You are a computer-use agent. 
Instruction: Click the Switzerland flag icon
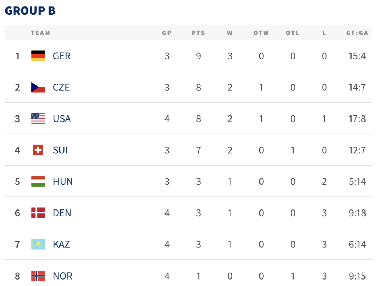38,150
